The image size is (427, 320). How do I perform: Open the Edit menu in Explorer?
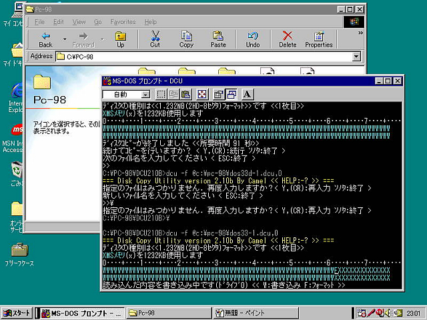pos(58,22)
